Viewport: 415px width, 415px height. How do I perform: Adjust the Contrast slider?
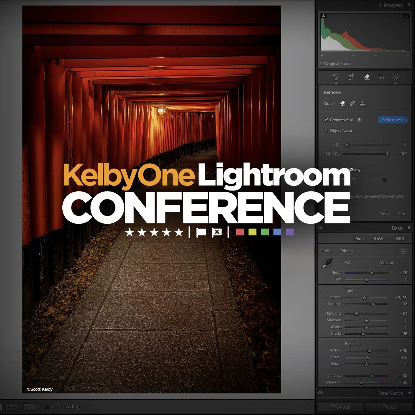pyautogui.click(x=366, y=304)
